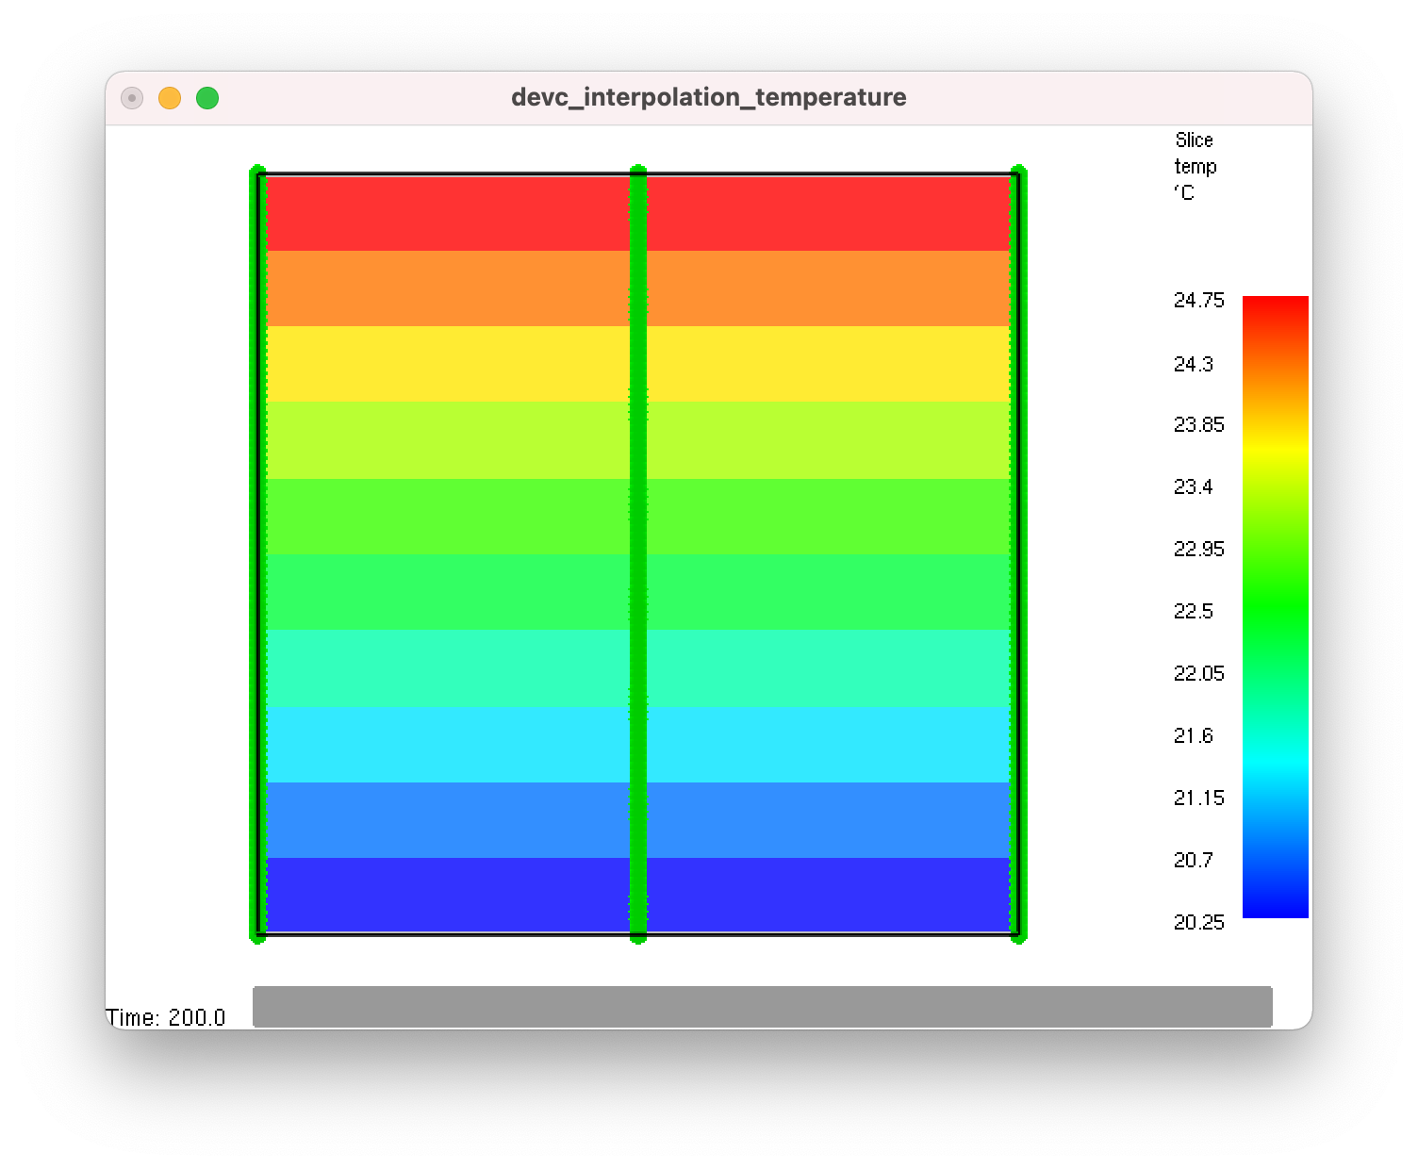Click the green zoom button on the window
The width and height of the screenshot is (1418, 1169).
tap(207, 97)
